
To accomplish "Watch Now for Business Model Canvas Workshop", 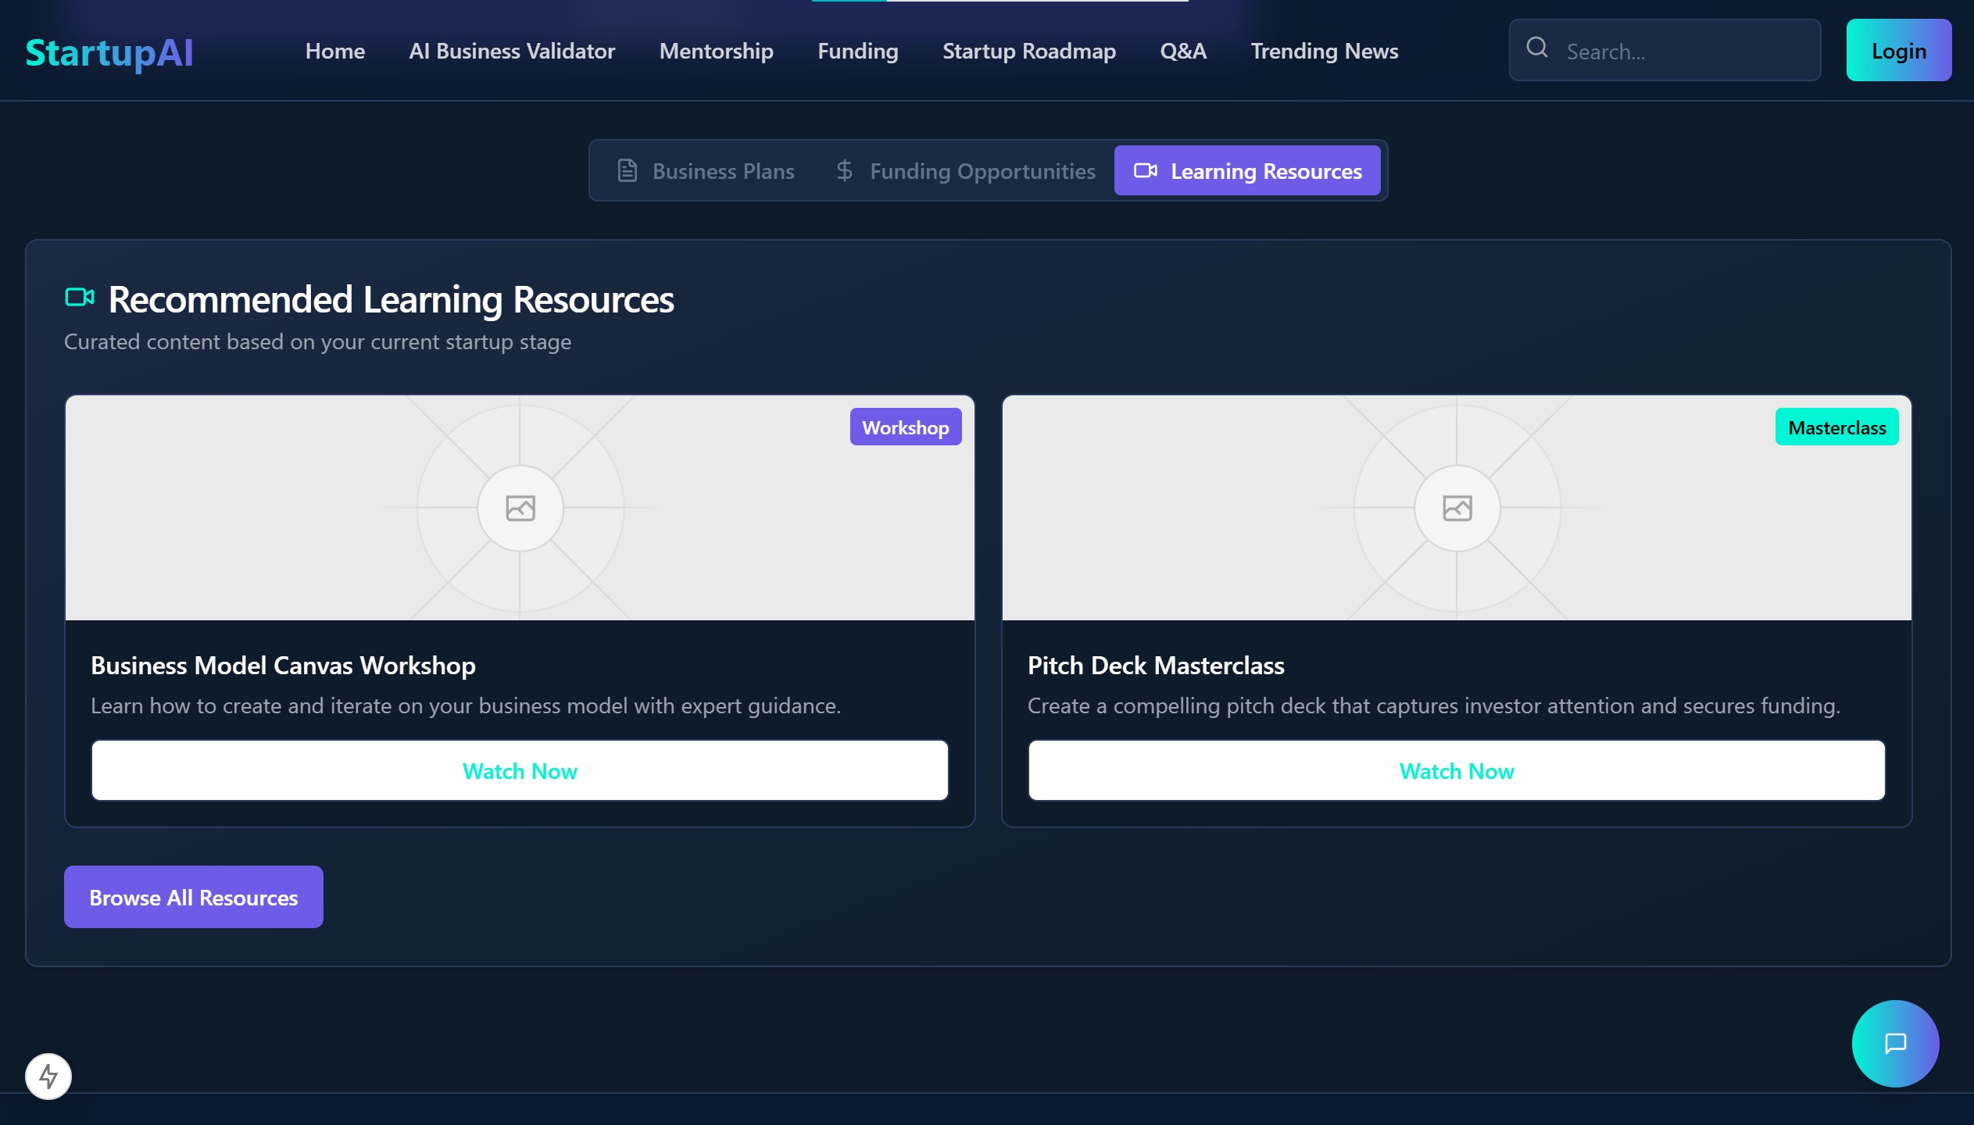I will point(520,771).
